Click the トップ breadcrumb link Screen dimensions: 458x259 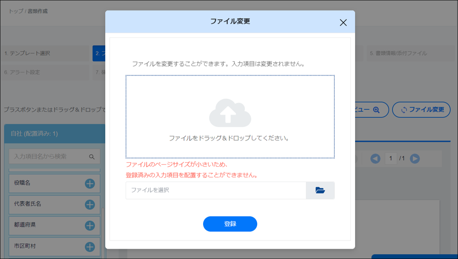[16, 11]
